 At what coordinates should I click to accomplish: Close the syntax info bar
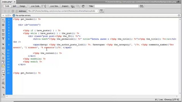(x=179, y=15)
